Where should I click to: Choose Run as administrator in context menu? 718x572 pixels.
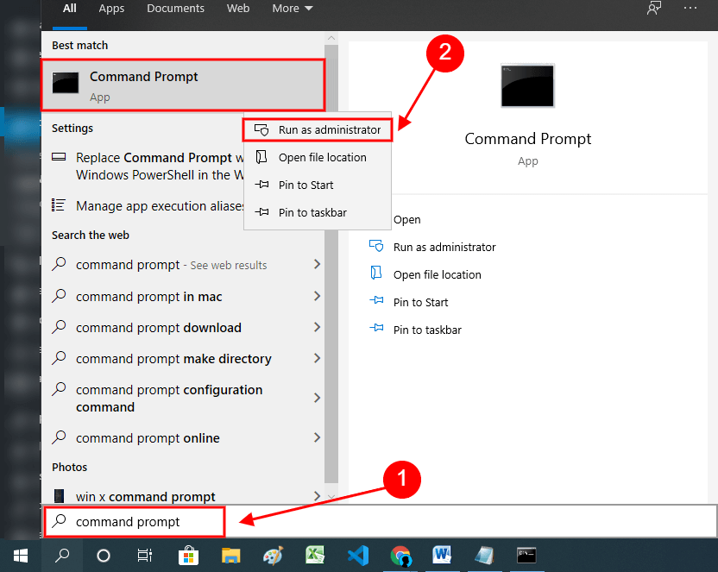click(x=318, y=130)
